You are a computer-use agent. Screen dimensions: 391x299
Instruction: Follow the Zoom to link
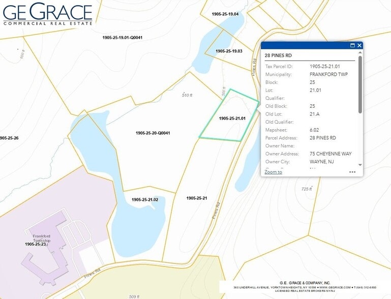[x=273, y=172]
